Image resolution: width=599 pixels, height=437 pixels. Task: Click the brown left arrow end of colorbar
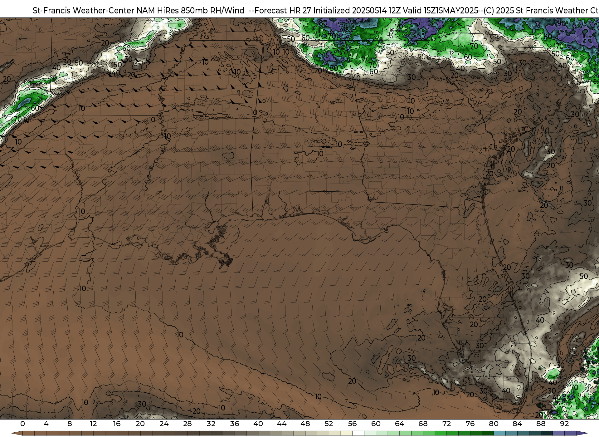coord(17,433)
